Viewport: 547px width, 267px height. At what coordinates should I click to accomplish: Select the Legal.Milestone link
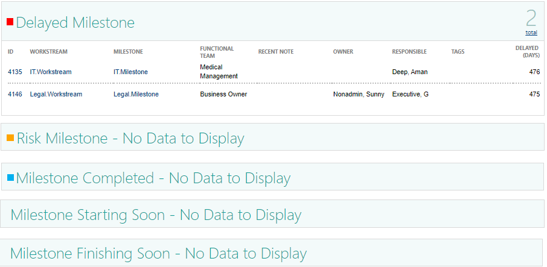click(x=136, y=95)
